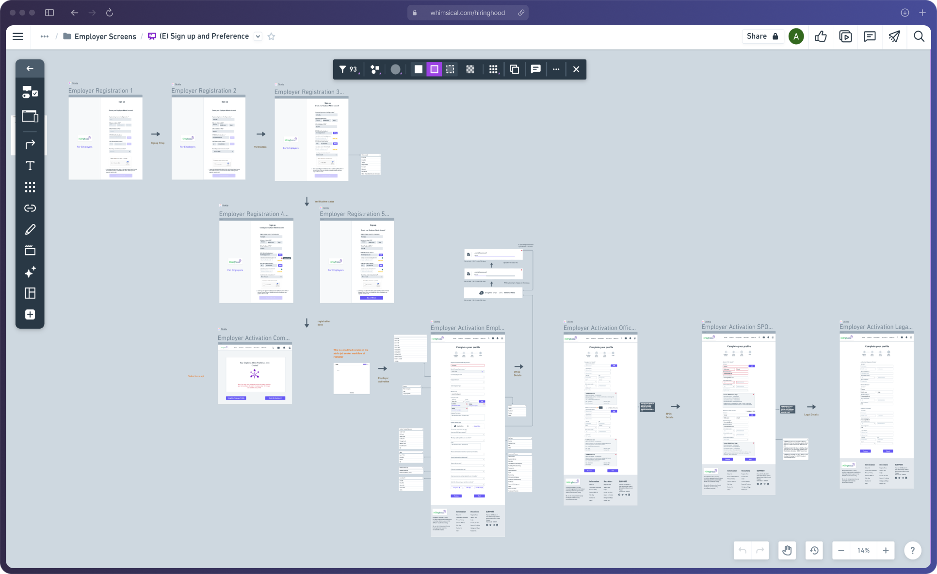Enable the checkered transparent fill option
The height and width of the screenshot is (574, 937).
point(470,69)
